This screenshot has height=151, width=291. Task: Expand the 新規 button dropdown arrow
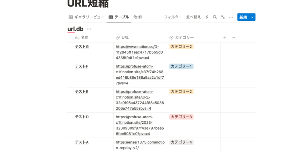[252, 17]
